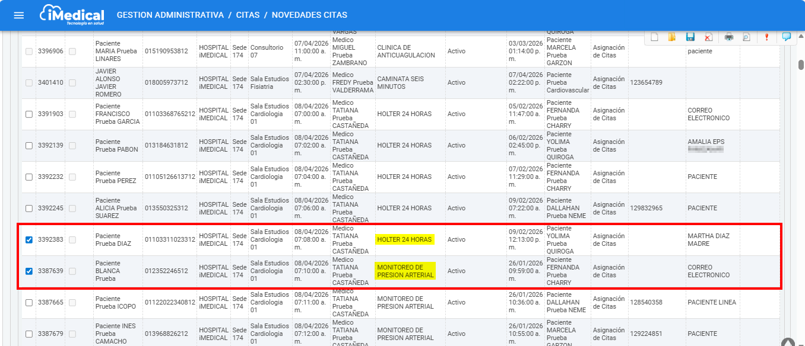Click the new blank document icon
This screenshot has width=805, height=346.
654,37
